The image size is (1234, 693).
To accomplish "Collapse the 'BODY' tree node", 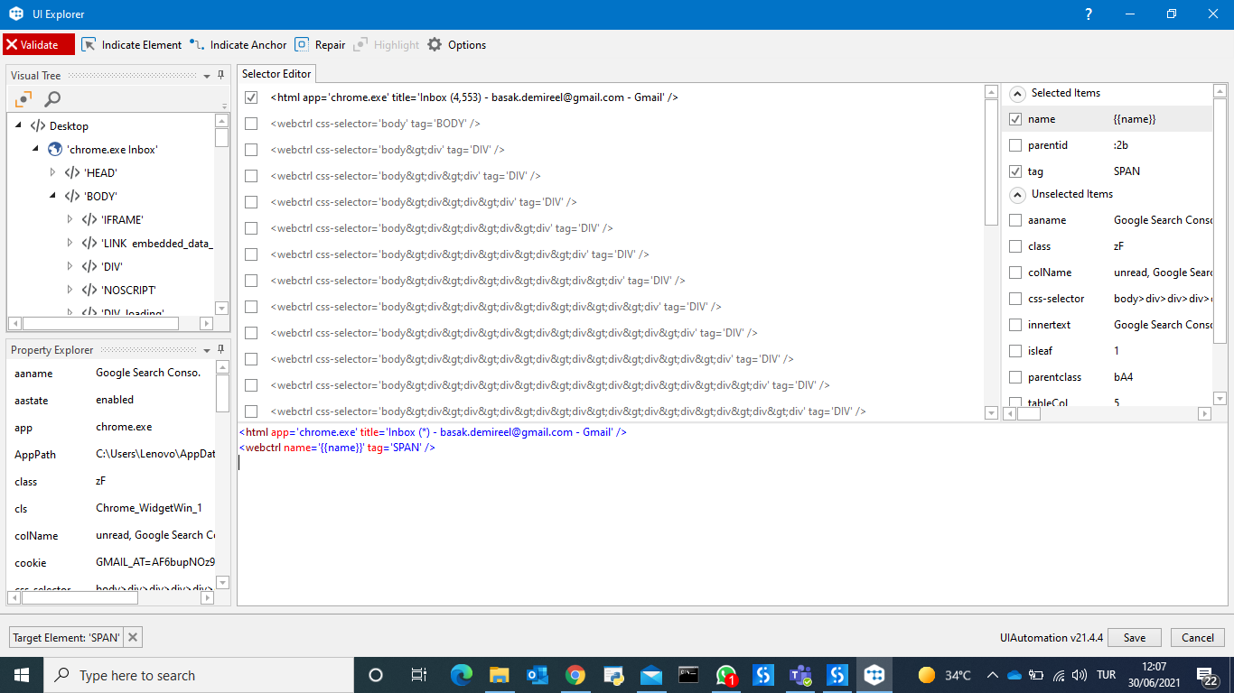I will coord(53,196).
